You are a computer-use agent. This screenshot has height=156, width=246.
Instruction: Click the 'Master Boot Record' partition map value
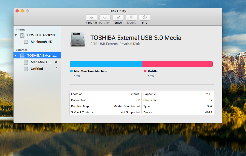(127, 106)
